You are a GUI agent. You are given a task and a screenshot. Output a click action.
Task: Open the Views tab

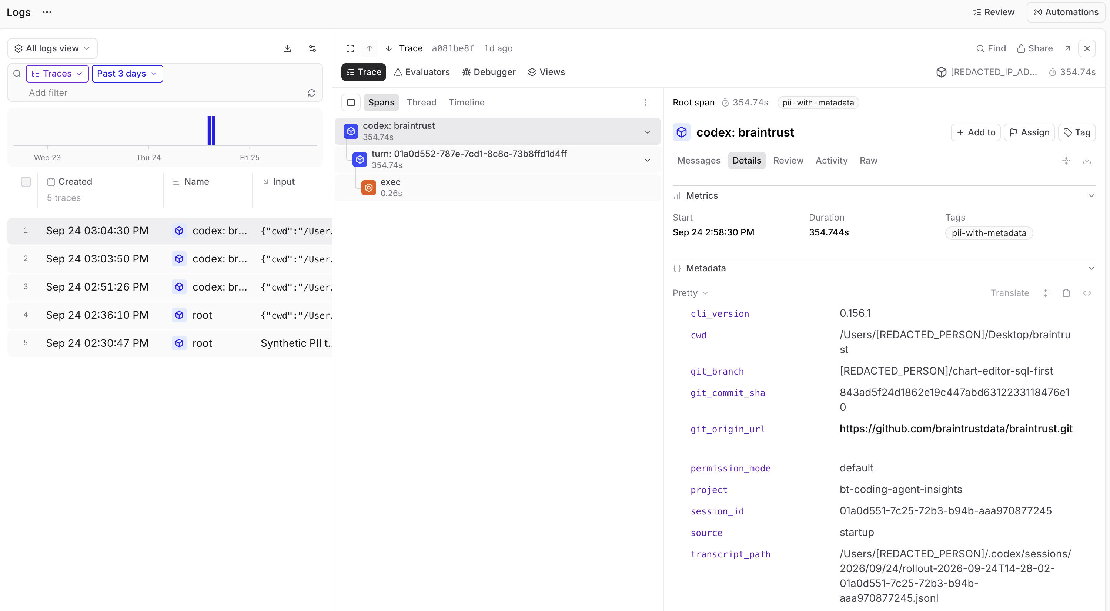(x=546, y=72)
